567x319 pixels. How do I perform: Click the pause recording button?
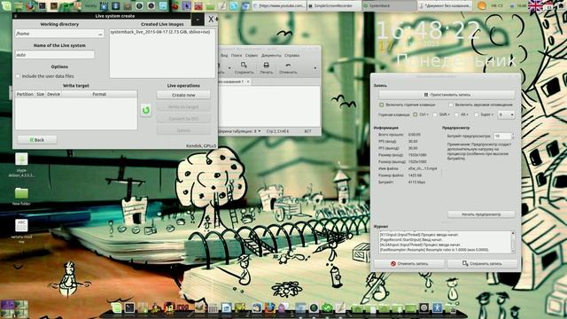[x=447, y=95]
